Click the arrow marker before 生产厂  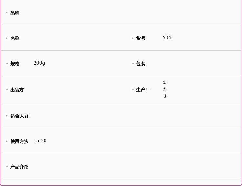click(x=133, y=90)
